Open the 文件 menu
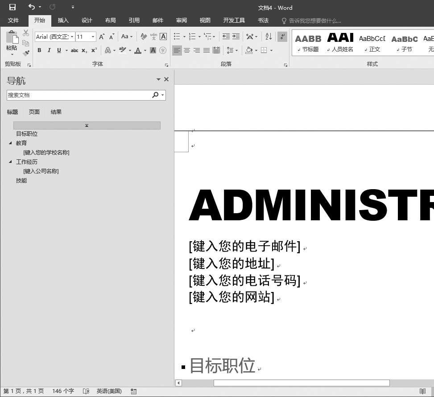434x397 pixels. coord(13,20)
